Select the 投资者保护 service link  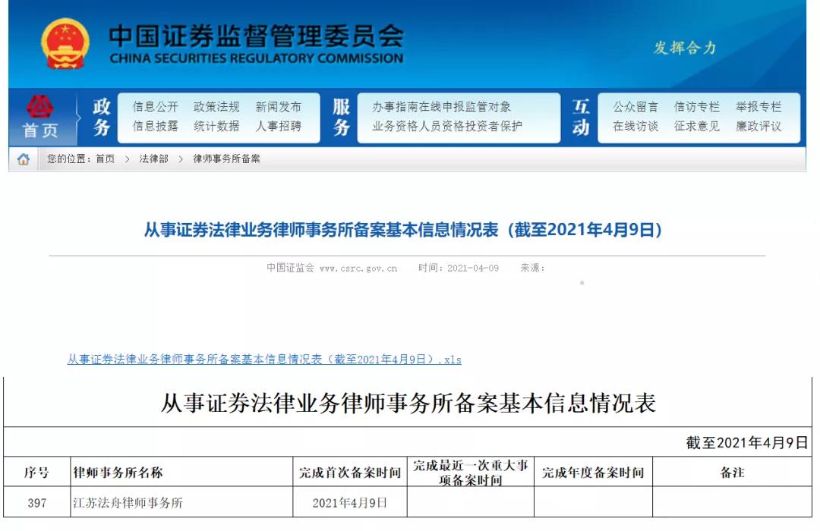(494, 126)
